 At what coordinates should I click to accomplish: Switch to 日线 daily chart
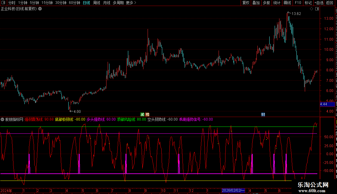[86, 3]
